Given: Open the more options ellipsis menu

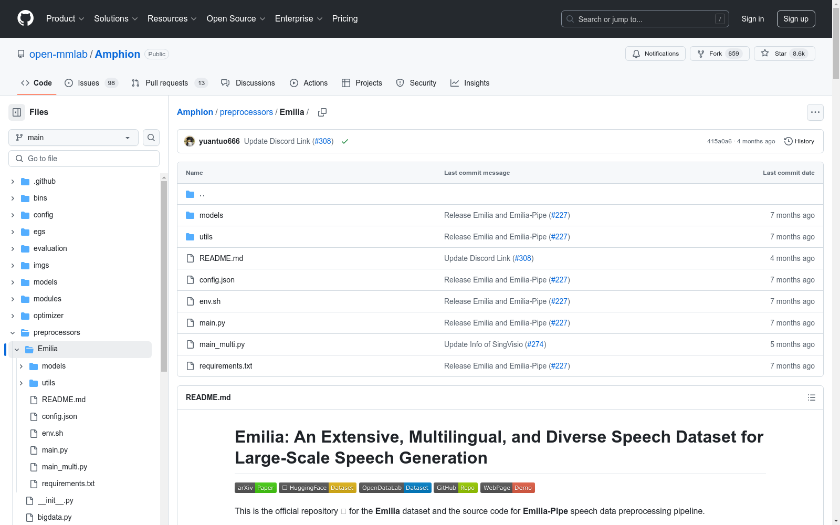Looking at the screenshot, I should coord(815,112).
